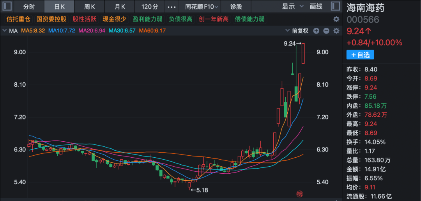
Task: Collapse the MA indicator chevron
Action: [4, 30]
